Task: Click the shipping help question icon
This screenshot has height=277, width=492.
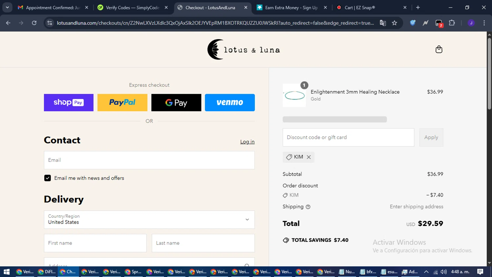Action: [308, 207]
